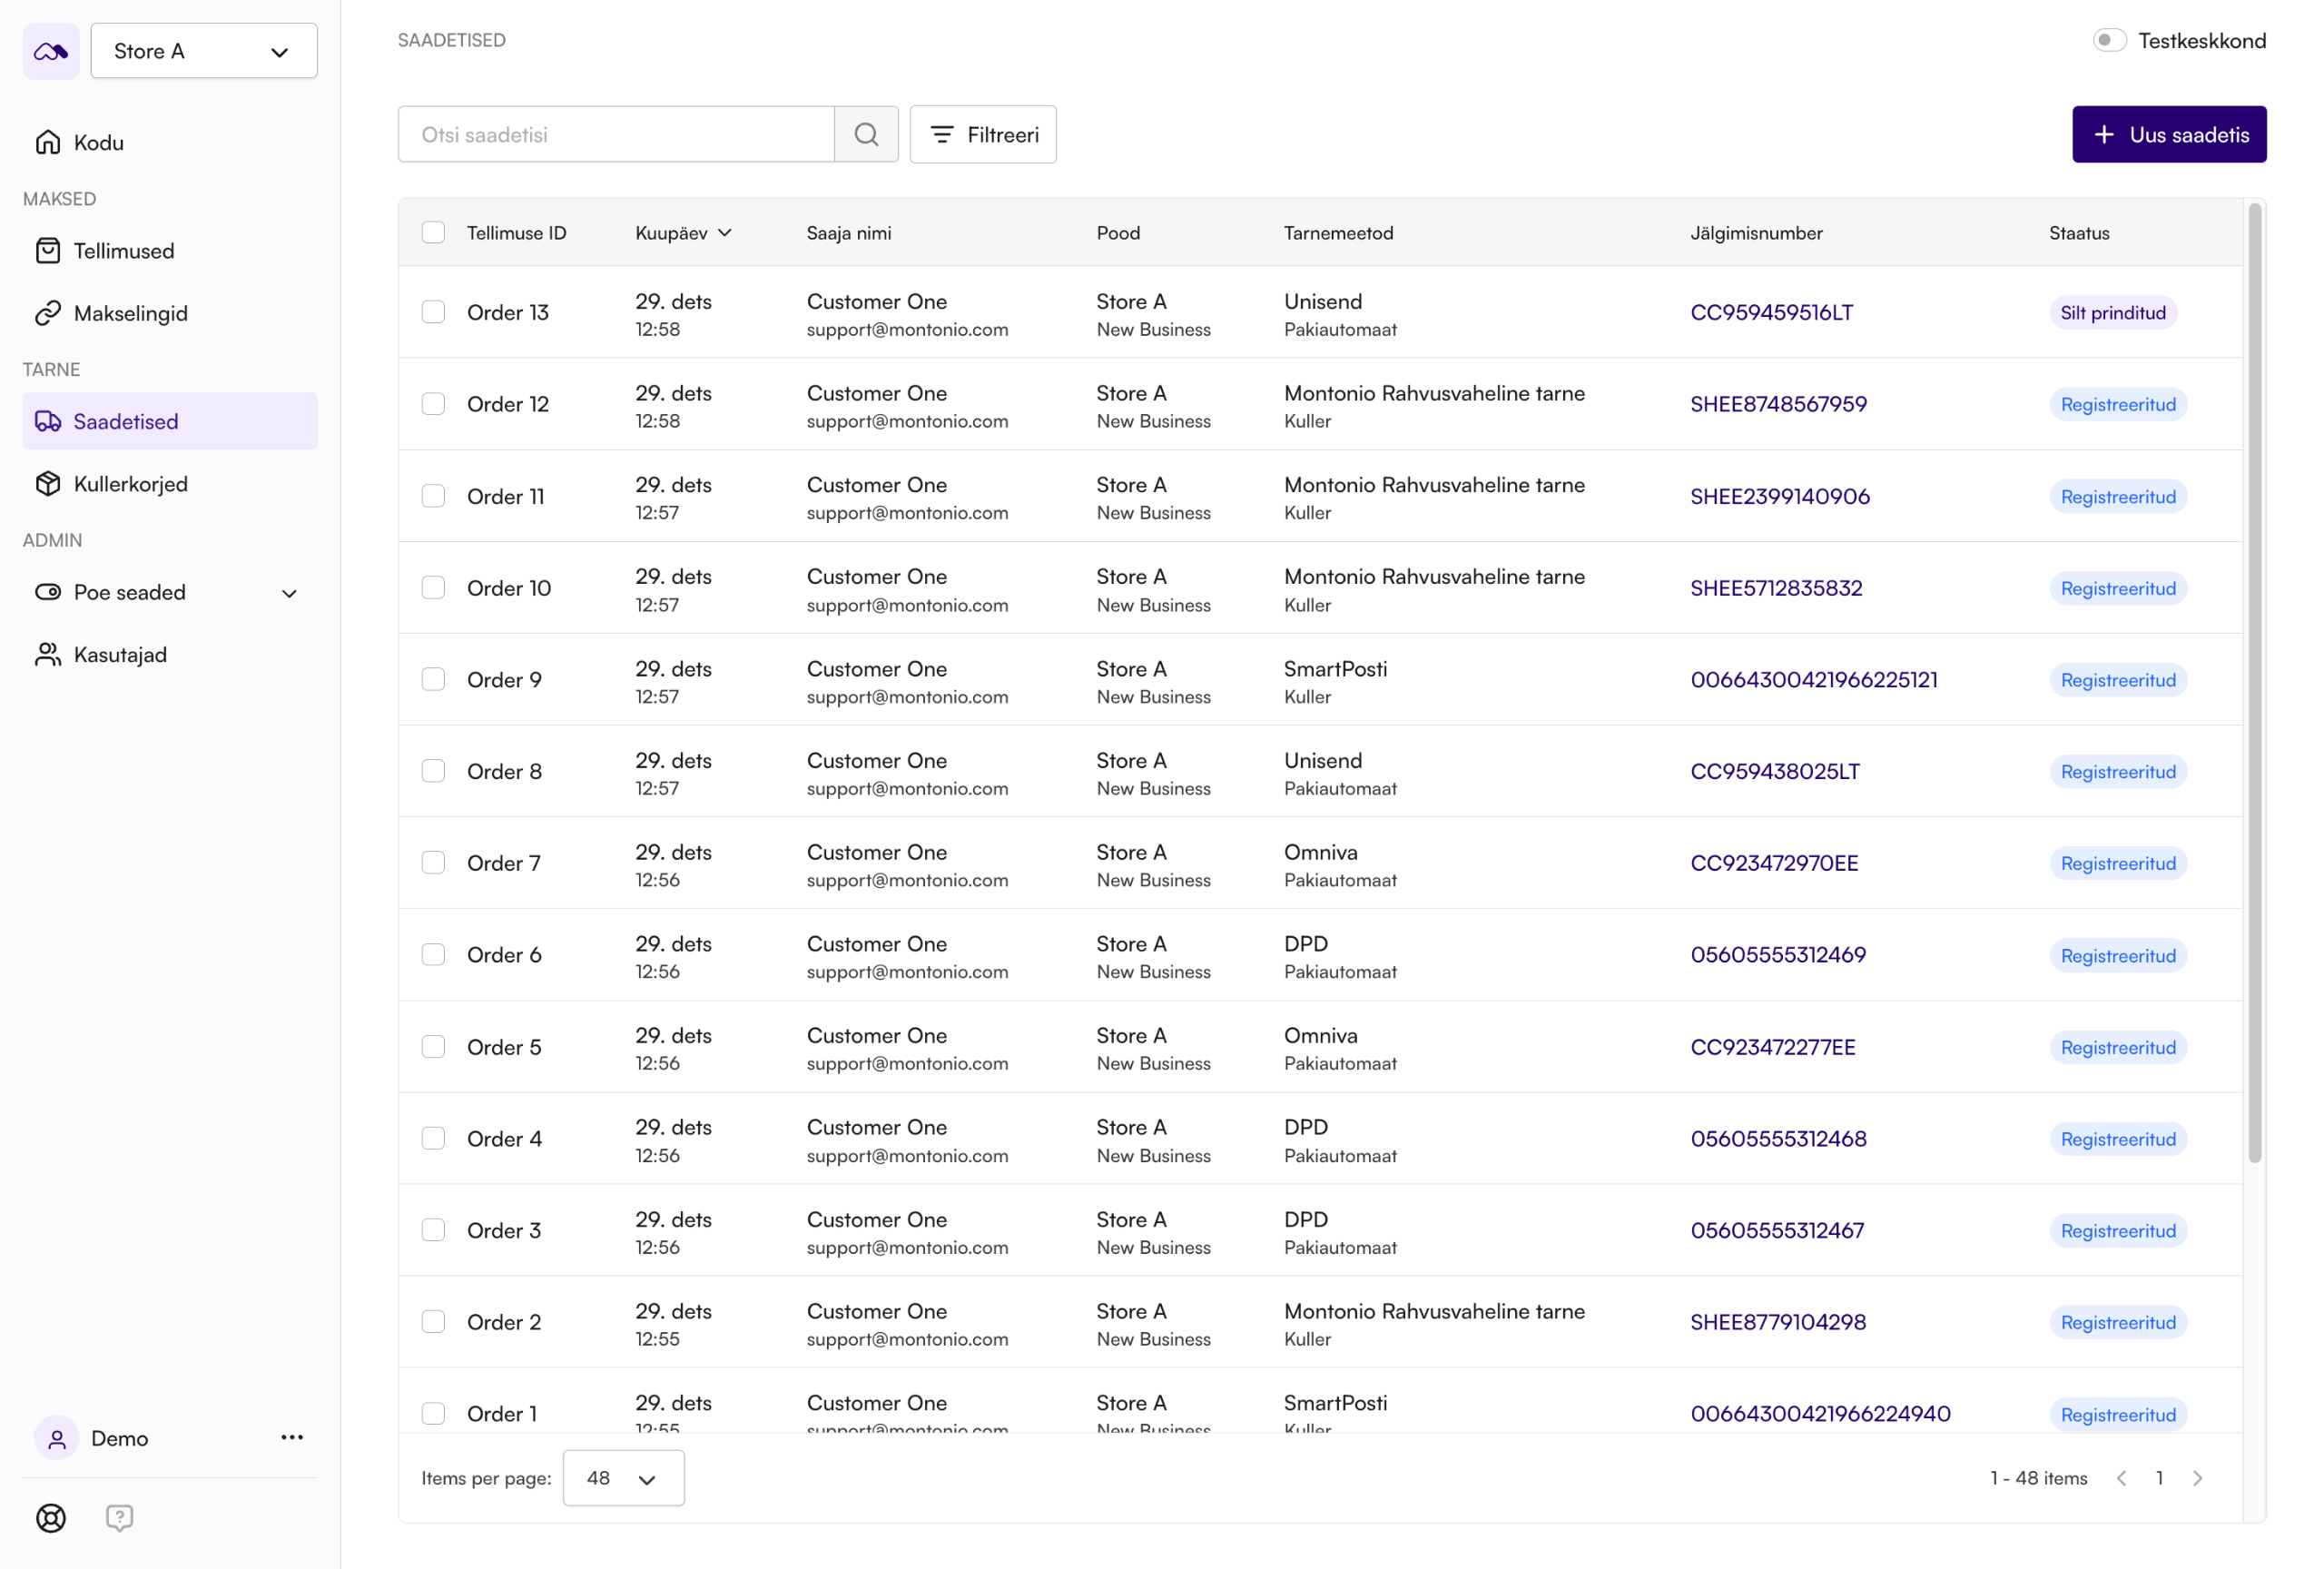Viewport: 2324px width, 1569px height.
Task: Click the Montonio cloud logo icon
Action: click(51, 51)
